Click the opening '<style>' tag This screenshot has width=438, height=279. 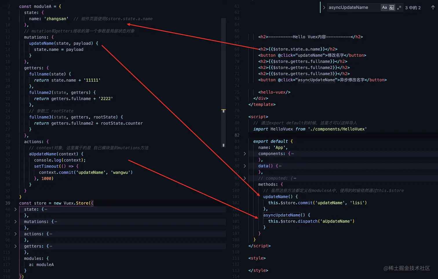[257, 258]
